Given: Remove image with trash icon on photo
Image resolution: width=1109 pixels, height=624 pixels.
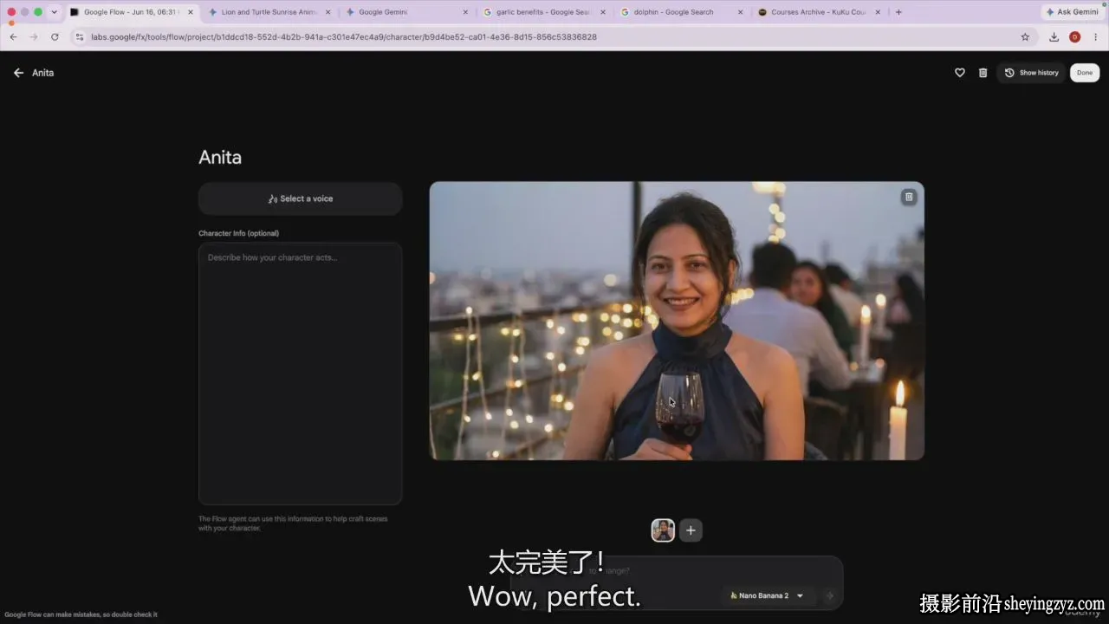Looking at the screenshot, I should [909, 197].
